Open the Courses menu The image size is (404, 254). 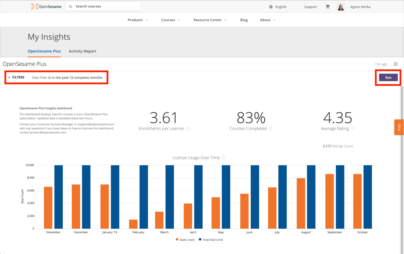168,20
